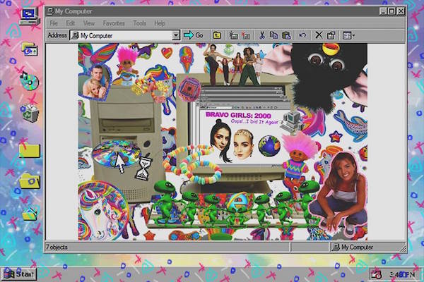The width and height of the screenshot is (424, 282).
Task: Click the Copy toolbar icon
Action: [x=274, y=35]
